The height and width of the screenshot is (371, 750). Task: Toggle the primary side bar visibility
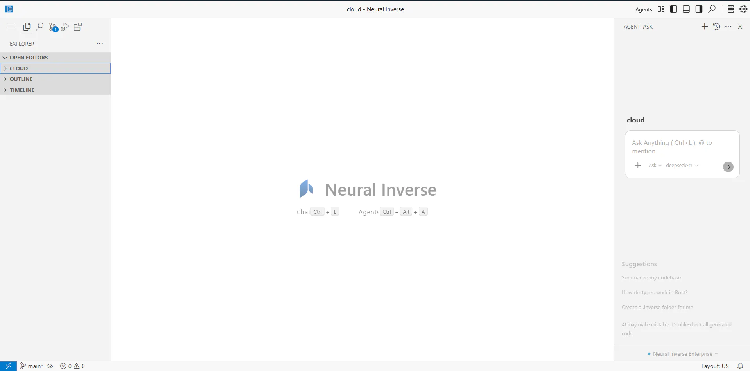[673, 9]
